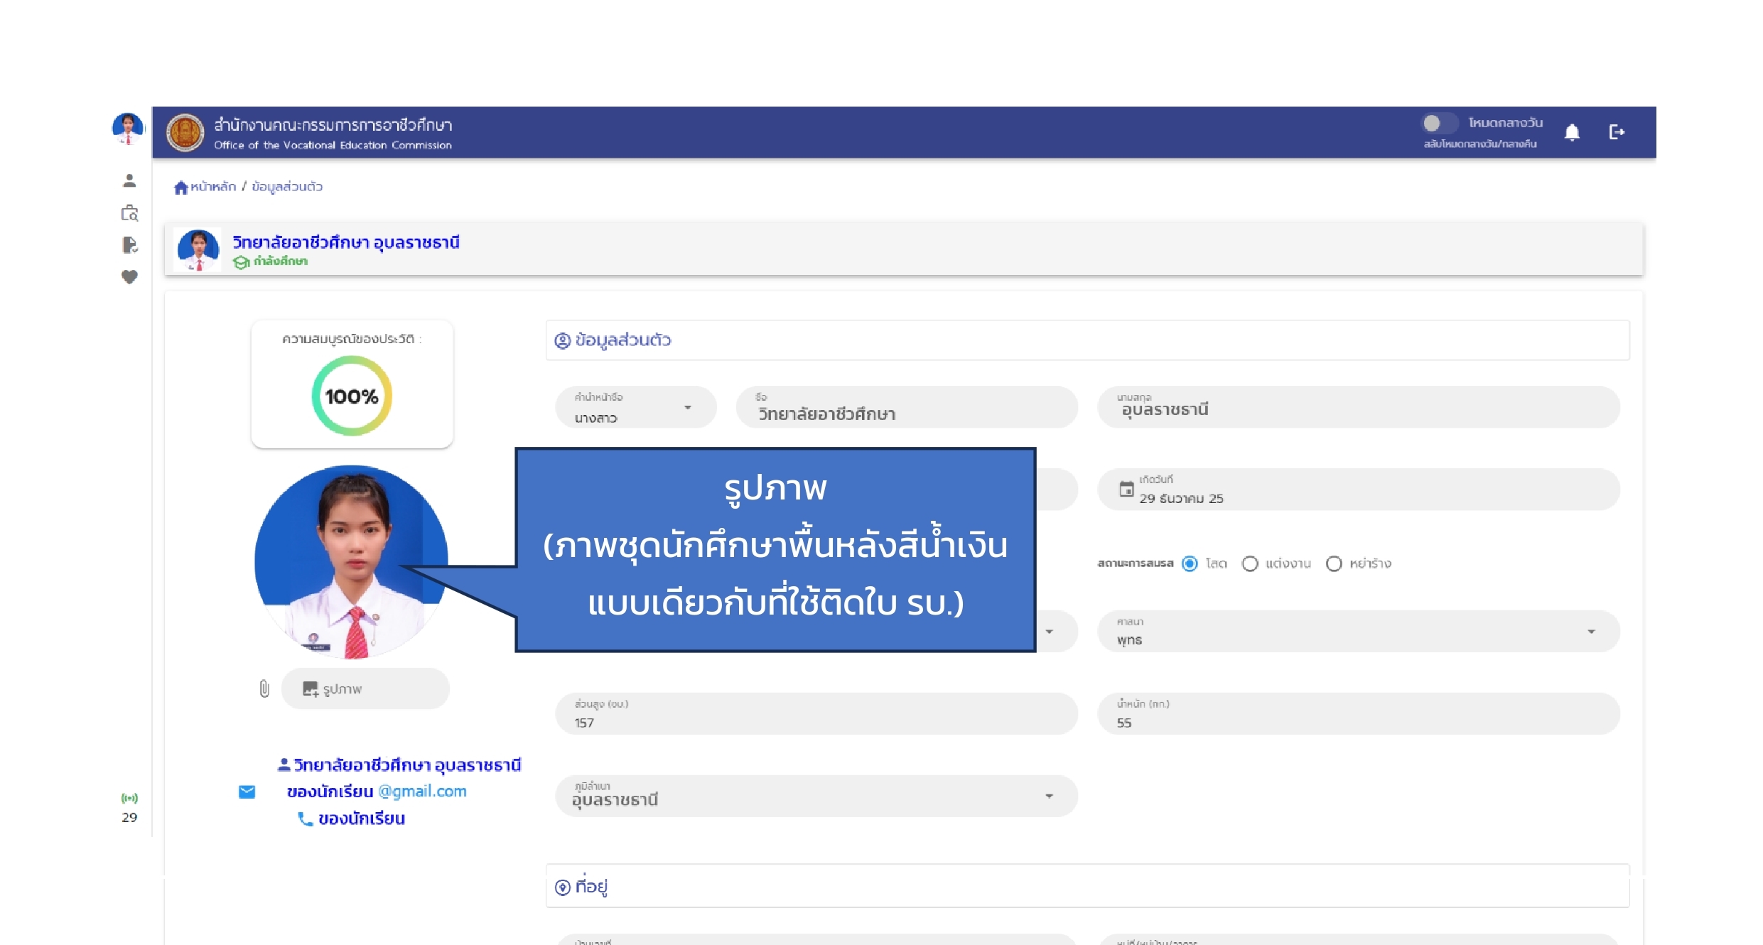Go to home via the house breadcrumb icon
This screenshot has width=1763, height=945.
click(x=180, y=187)
